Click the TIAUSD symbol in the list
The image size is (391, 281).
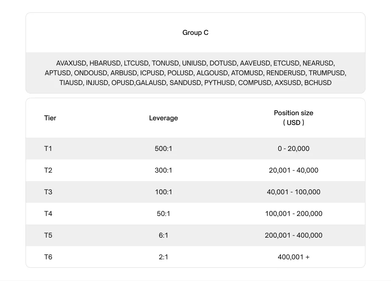[71, 83]
